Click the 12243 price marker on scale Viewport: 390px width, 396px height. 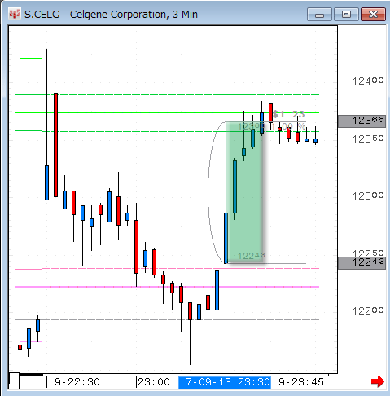(362, 262)
